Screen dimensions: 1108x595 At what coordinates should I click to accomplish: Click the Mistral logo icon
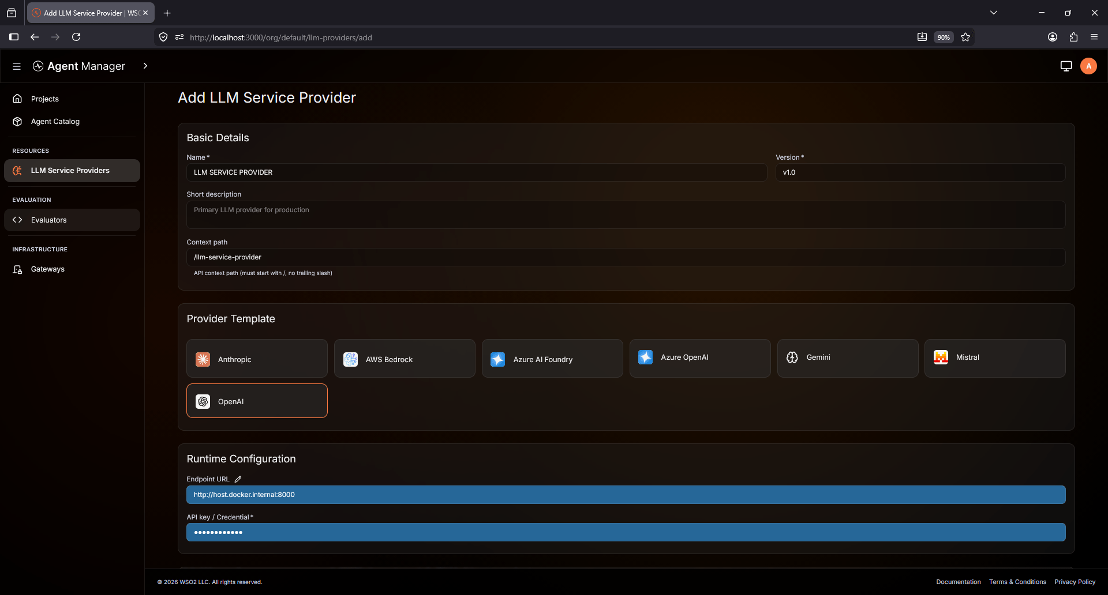pos(941,357)
